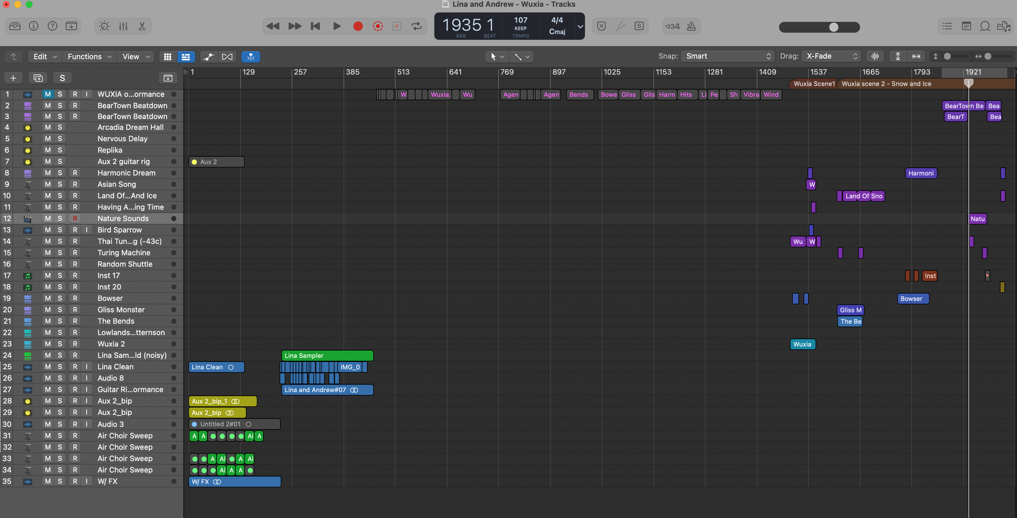This screenshot has height=518, width=1017.
Task: Mute the Nature Sounds track
Action: (x=48, y=219)
